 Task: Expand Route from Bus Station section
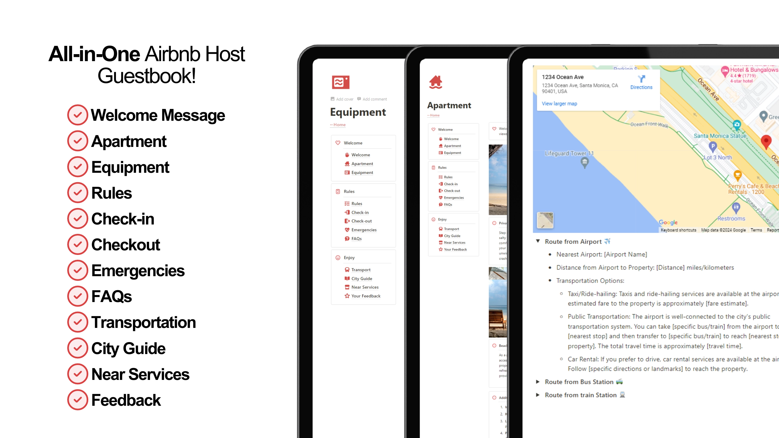coord(538,382)
